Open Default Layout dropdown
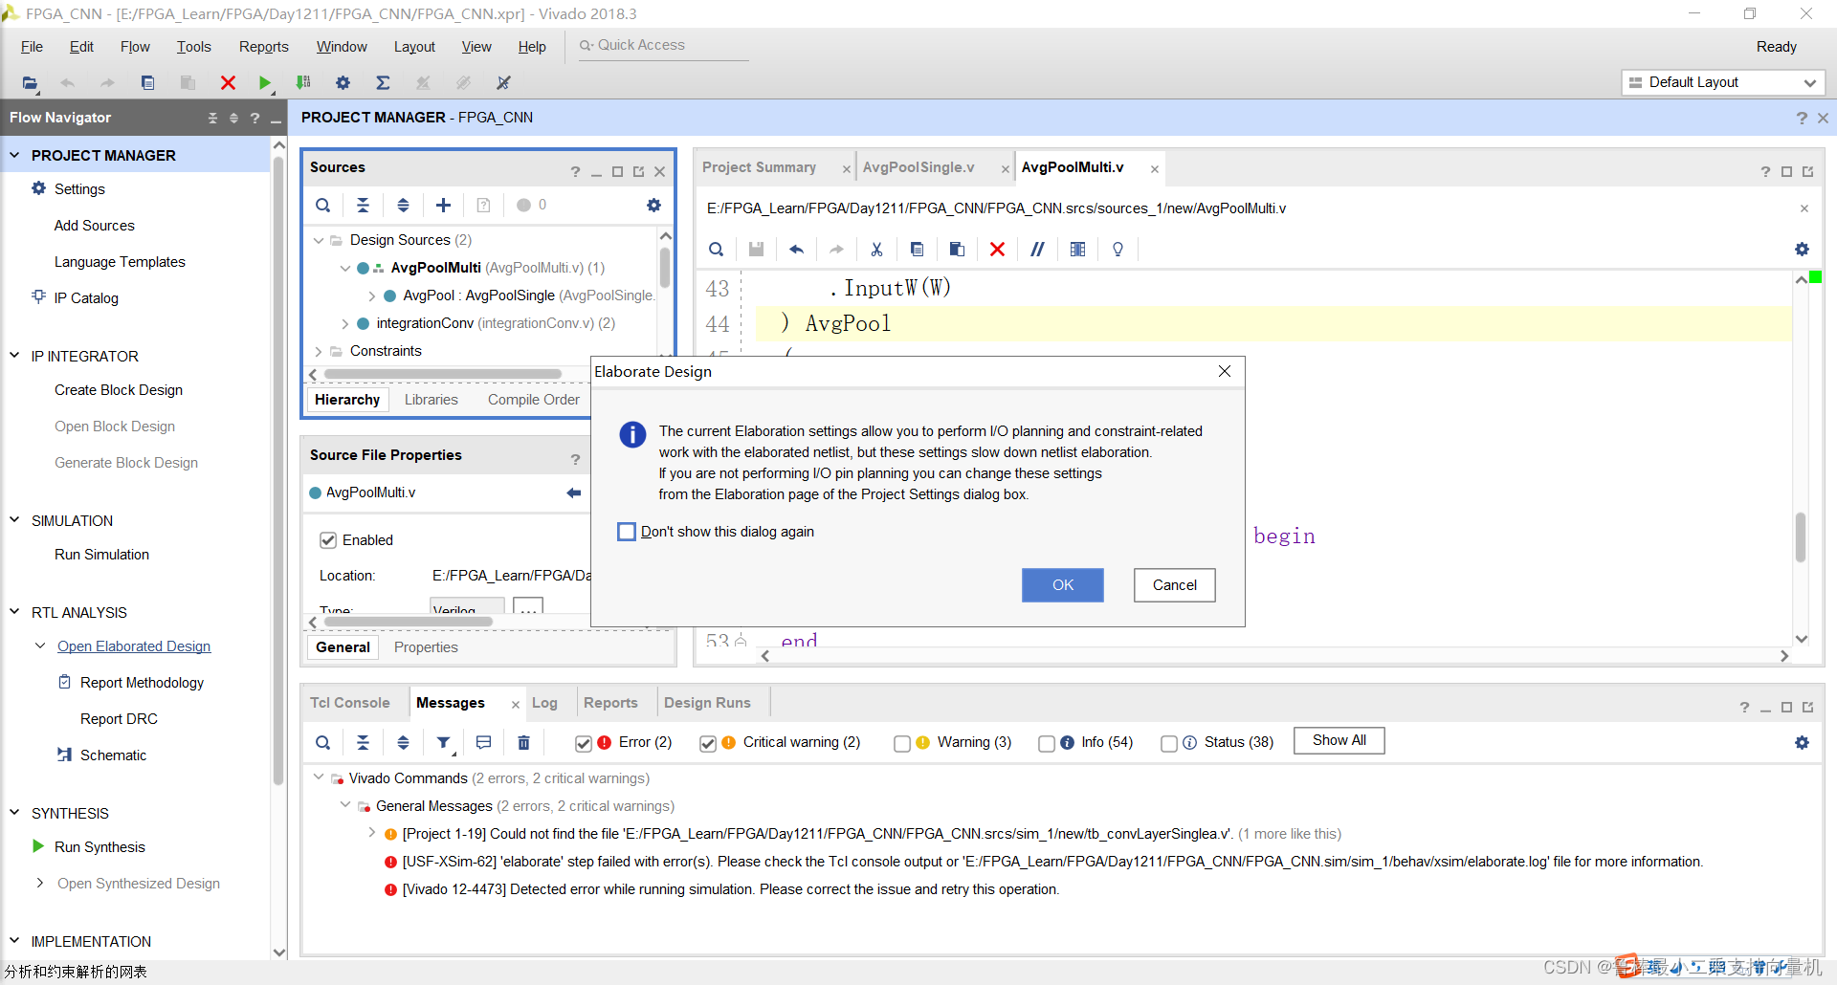The image size is (1837, 985). click(x=1723, y=82)
